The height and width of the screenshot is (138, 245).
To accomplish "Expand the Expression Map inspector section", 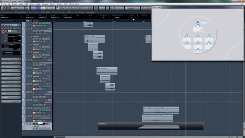I will (11, 63).
